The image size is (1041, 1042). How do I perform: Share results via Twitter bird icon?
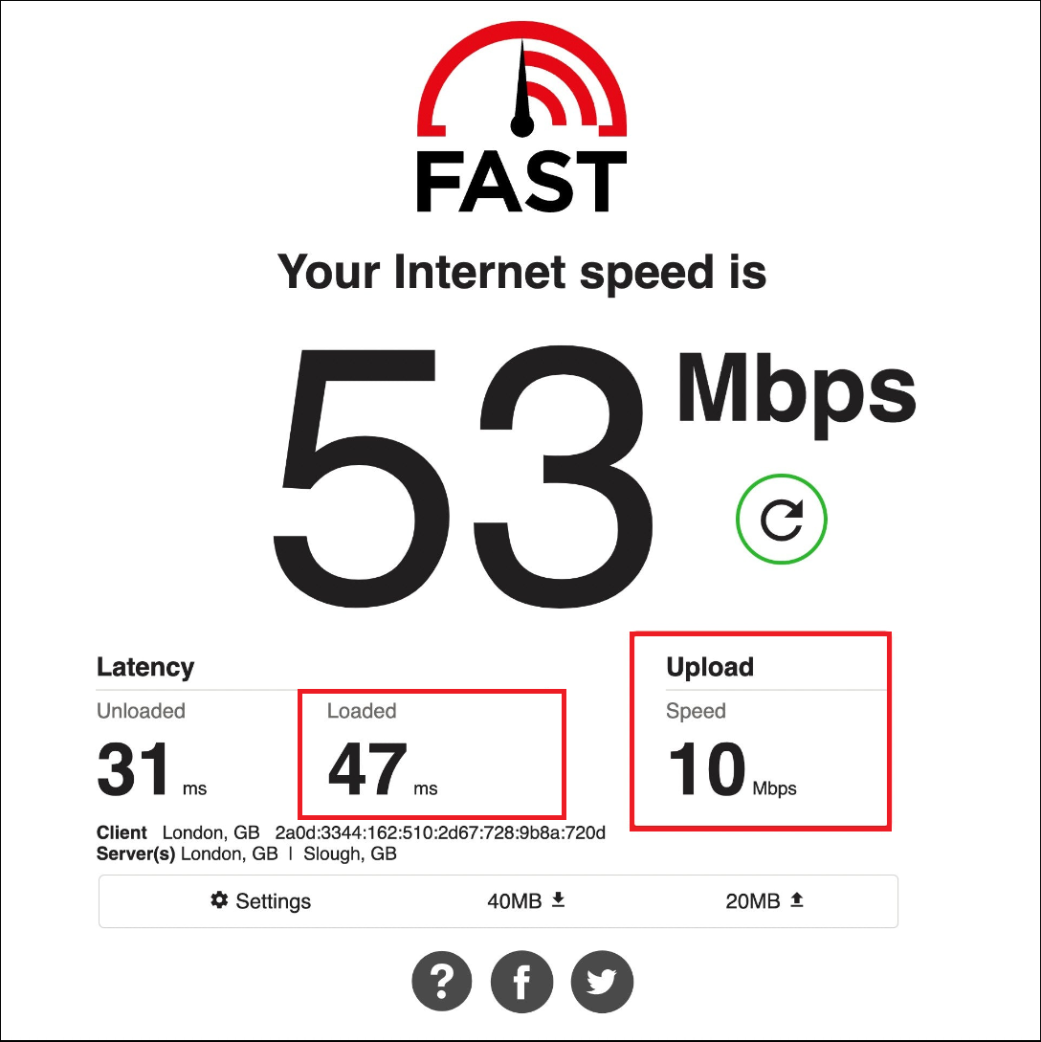coord(602,981)
